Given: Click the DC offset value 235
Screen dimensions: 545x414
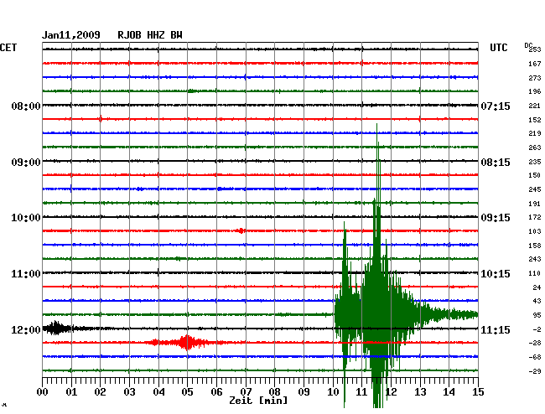Looking at the screenshot, I should 535,162.
